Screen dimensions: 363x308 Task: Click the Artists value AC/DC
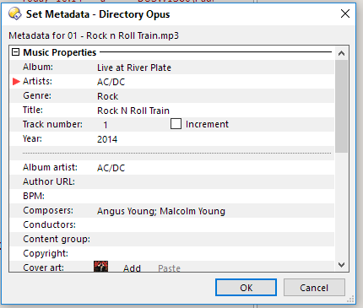[111, 82]
